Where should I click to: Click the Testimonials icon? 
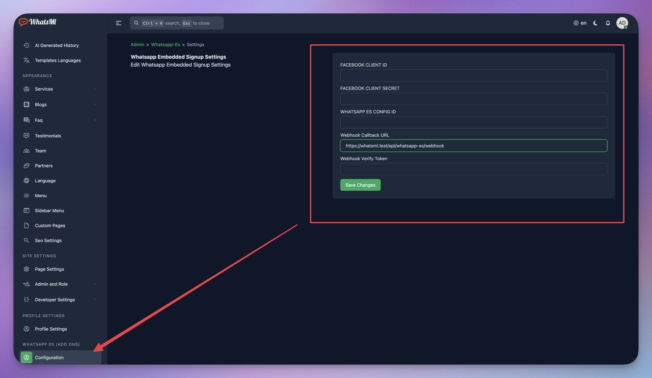[x=26, y=136]
